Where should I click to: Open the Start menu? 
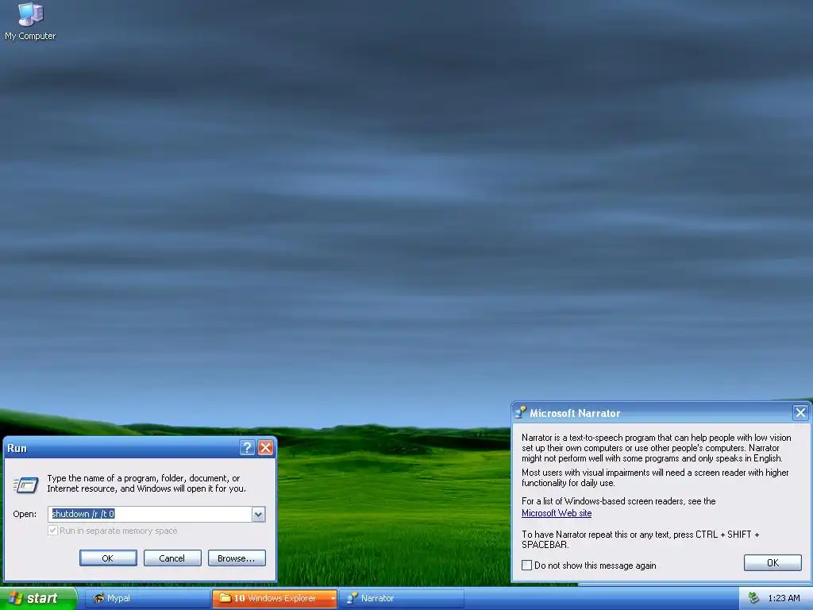38,598
